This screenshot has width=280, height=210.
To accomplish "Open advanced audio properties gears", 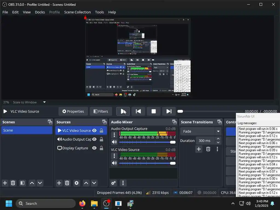I will (x=113, y=183).
